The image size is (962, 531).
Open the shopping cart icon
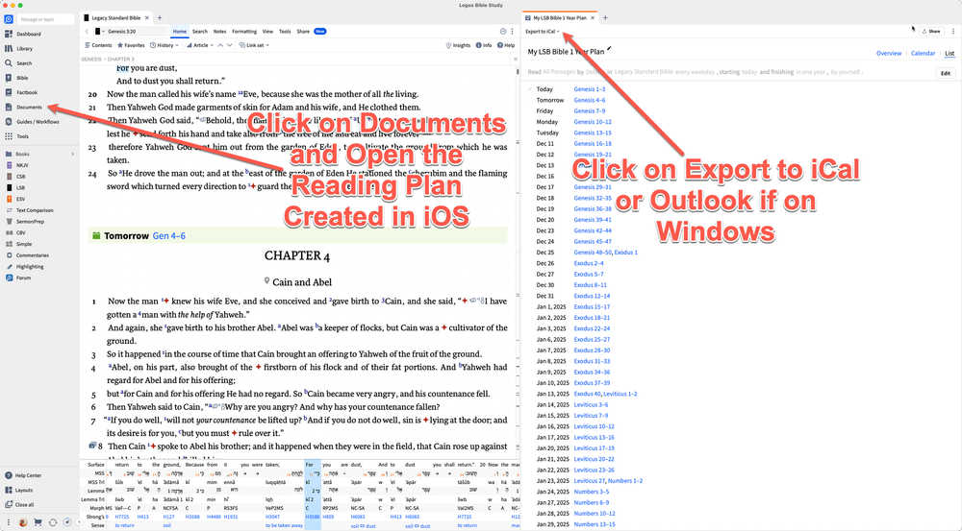[x=38, y=522]
